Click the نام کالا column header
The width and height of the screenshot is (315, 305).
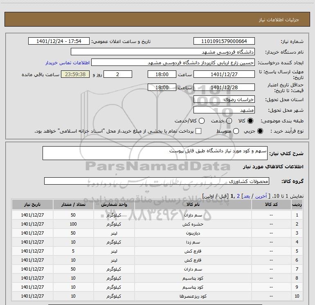[x=193, y=204]
